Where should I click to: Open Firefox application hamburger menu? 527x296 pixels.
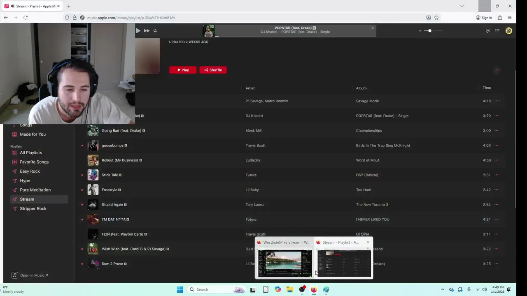coord(510,18)
